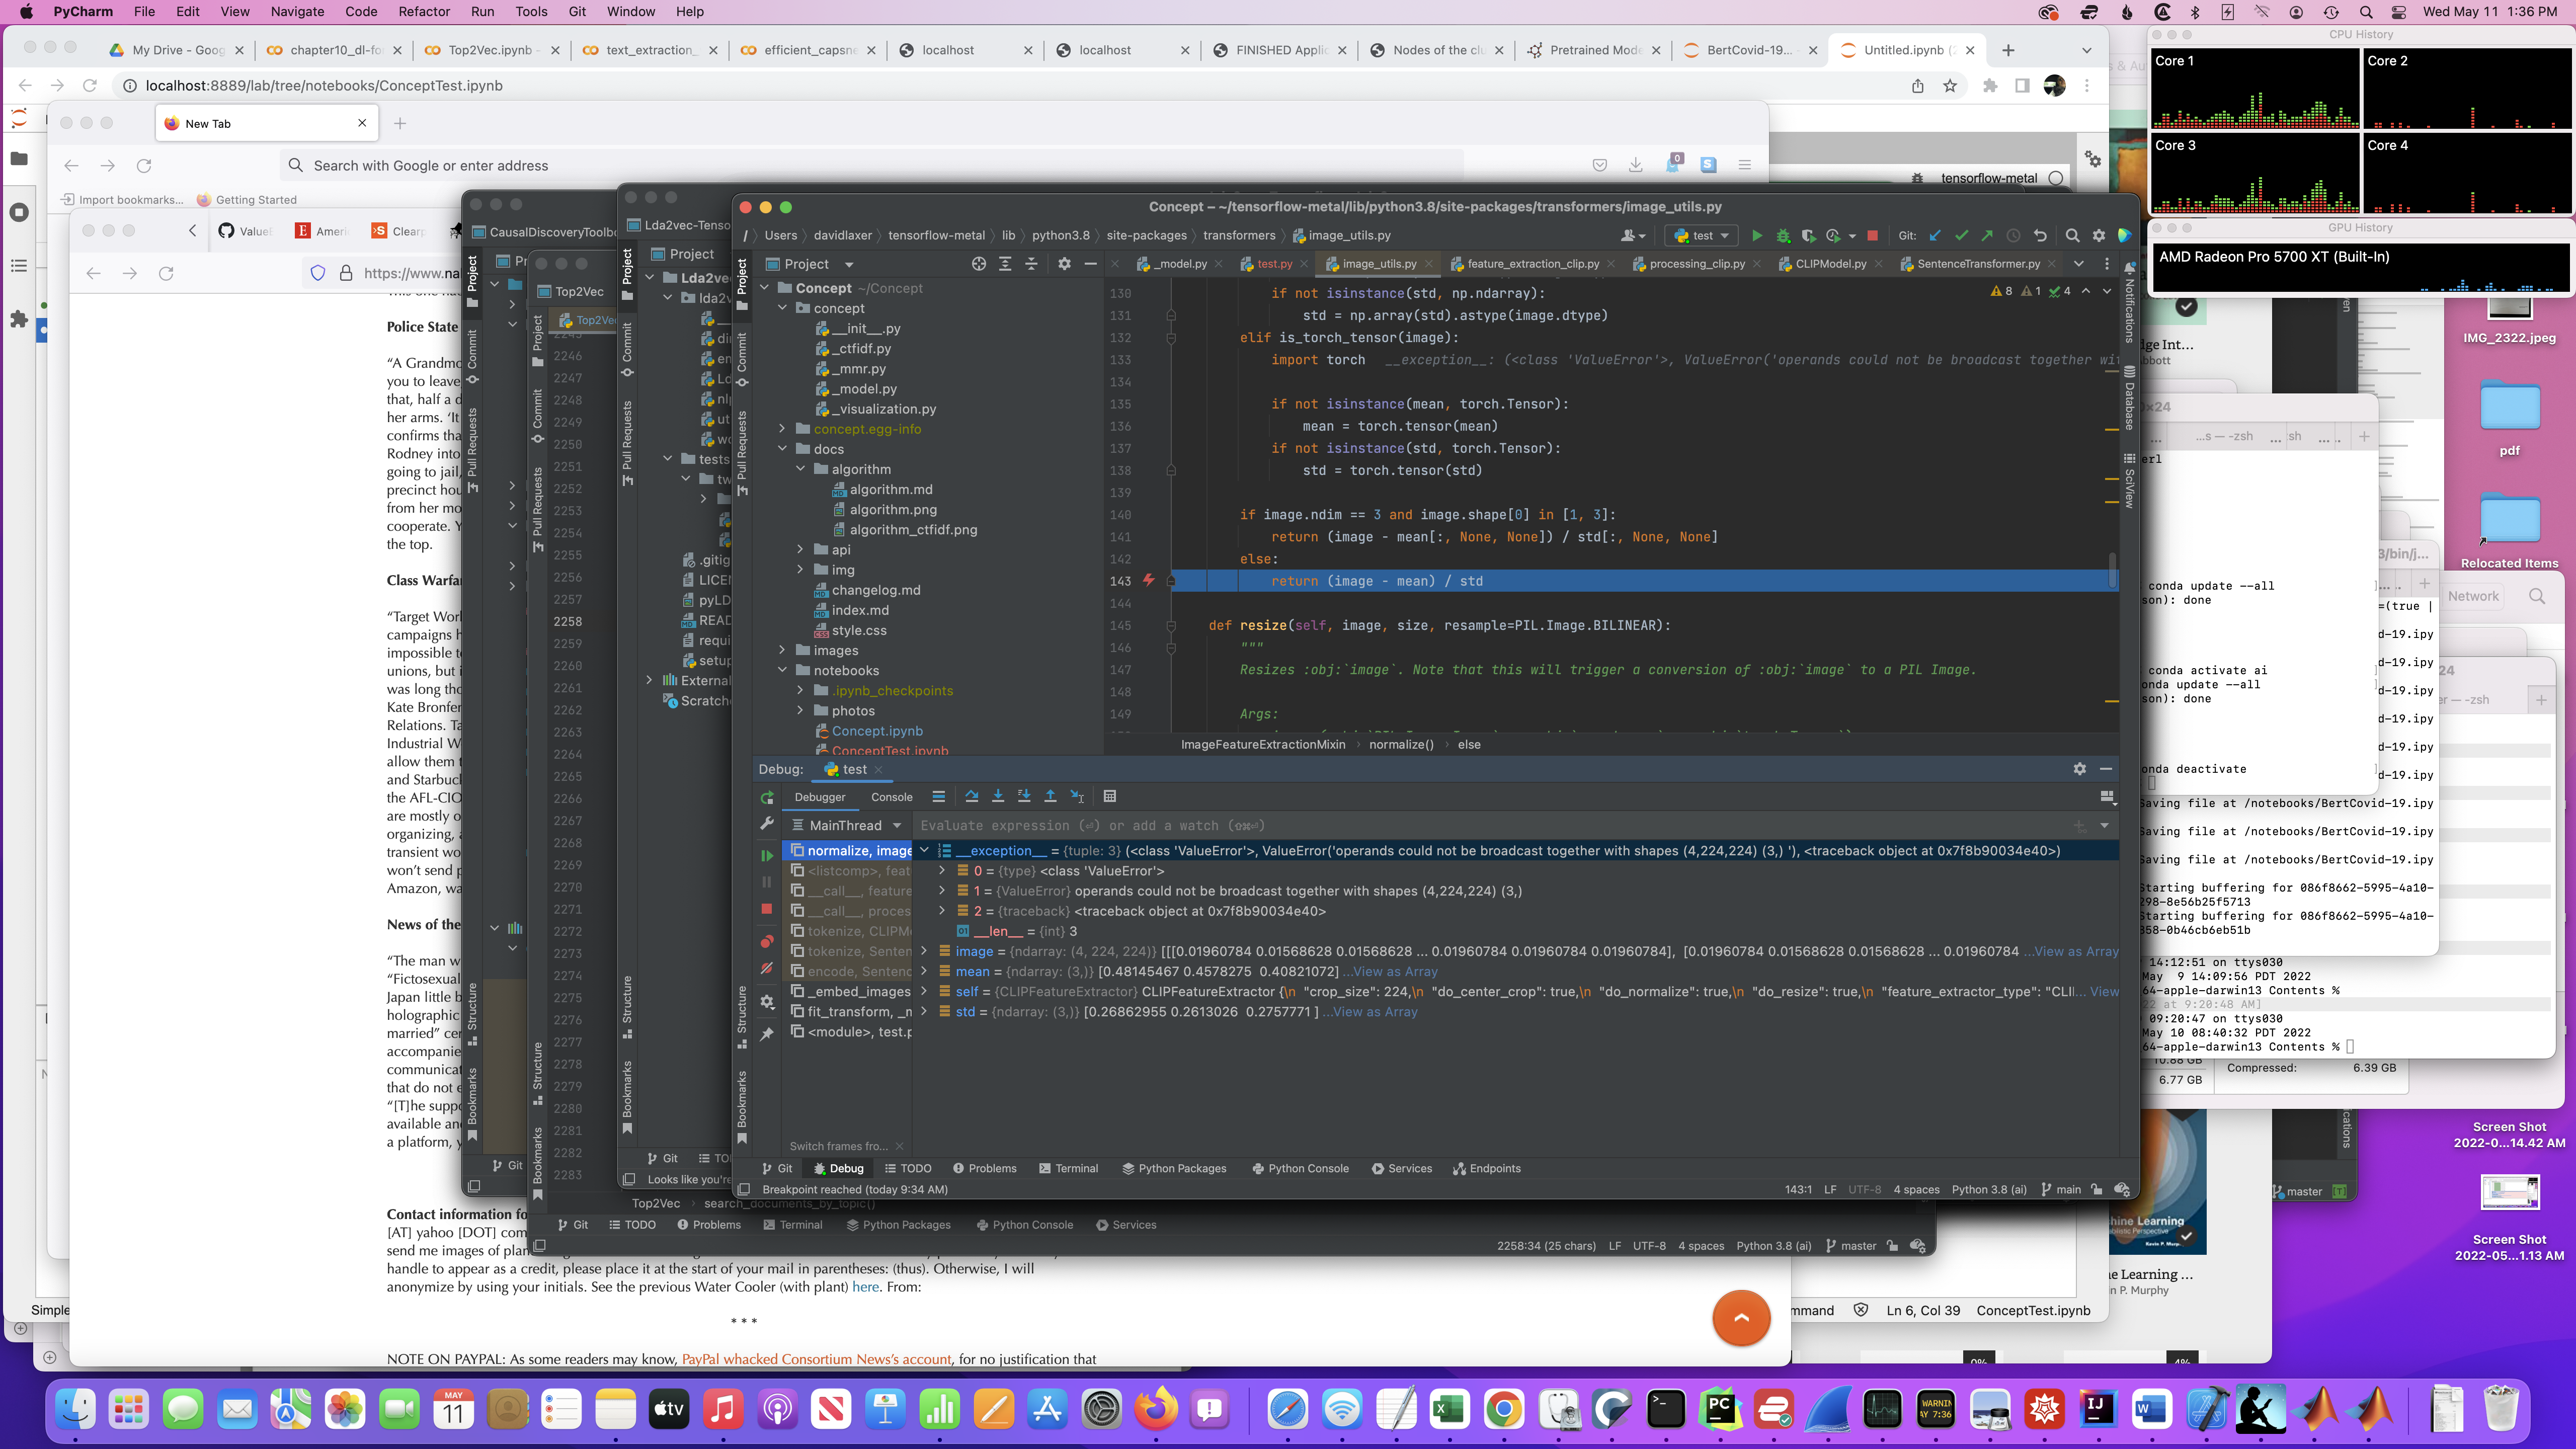Viewport: 2576px width, 1449px height.
Task: Open Project view selector dropdown arrow
Action: click(x=849, y=265)
